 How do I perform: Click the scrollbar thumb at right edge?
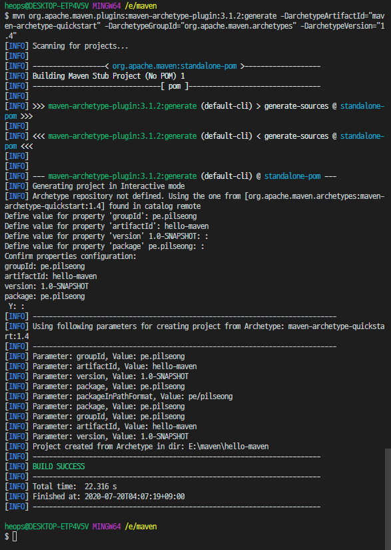(x=388, y=499)
